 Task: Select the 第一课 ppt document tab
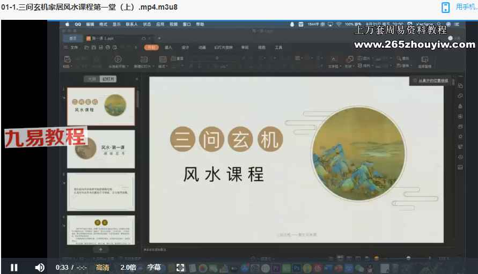tap(102, 39)
